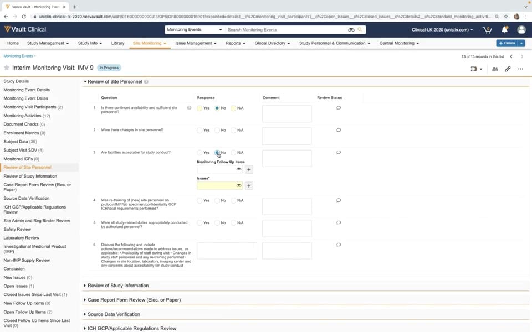The height and width of the screenshot is (332, 532).
Task: Reload the page with browser refresh icon
Action: click(x=24, y=16)
